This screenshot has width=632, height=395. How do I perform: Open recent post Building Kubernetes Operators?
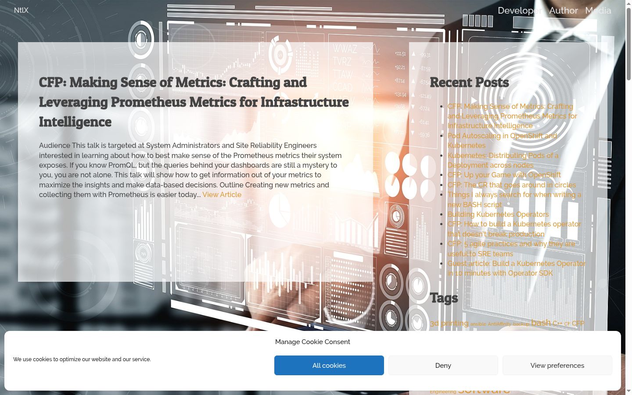498,214
